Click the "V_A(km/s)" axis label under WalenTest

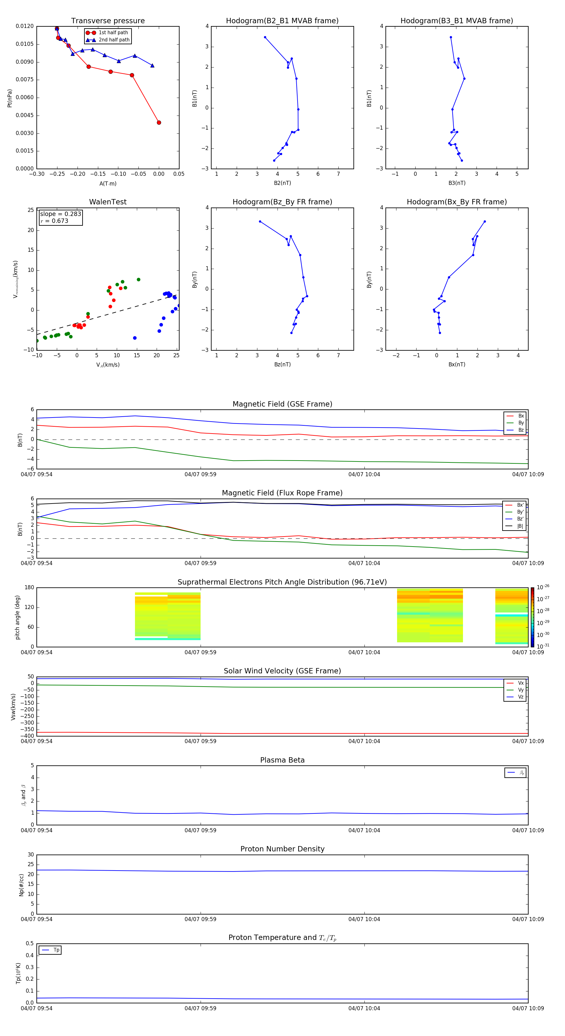[x=108, y=365]
